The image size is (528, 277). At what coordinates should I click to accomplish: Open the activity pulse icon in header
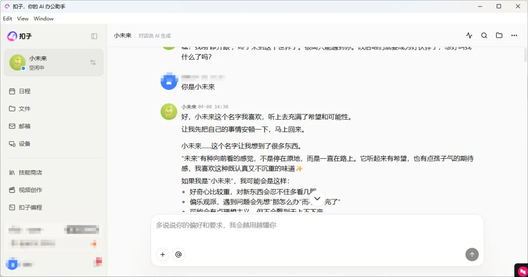coord(469,35)
